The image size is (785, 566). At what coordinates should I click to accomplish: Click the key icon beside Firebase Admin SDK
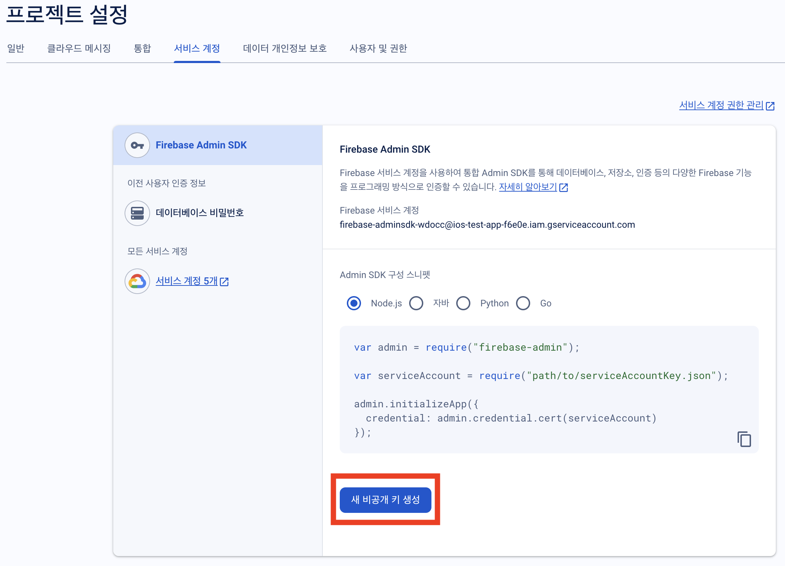click(137, 145)
